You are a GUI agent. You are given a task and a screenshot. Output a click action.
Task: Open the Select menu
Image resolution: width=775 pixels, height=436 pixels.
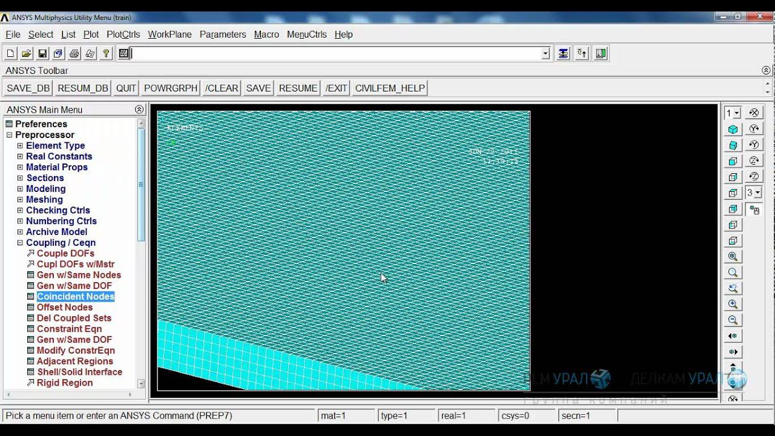(41, 35)
